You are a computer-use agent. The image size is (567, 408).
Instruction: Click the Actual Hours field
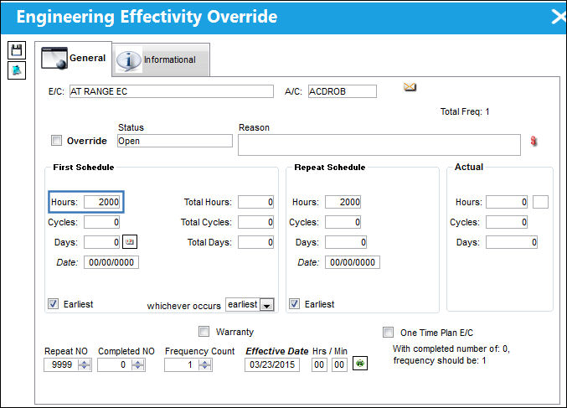pyautogui.click(x=507, y=202)
